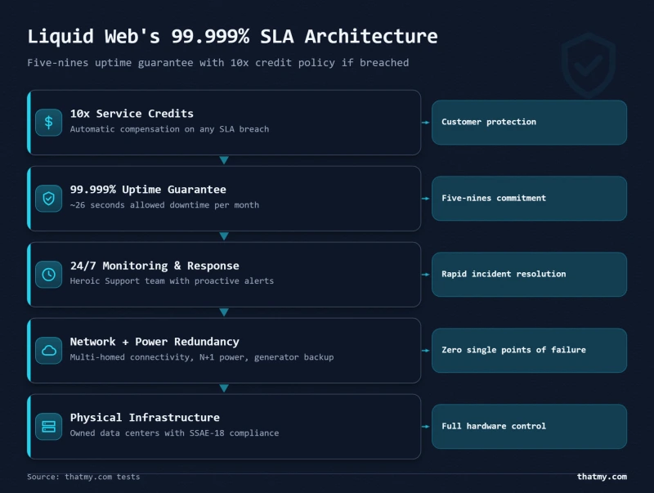Click the server icon for Physical Infrastructure

[x=49, y=427]
